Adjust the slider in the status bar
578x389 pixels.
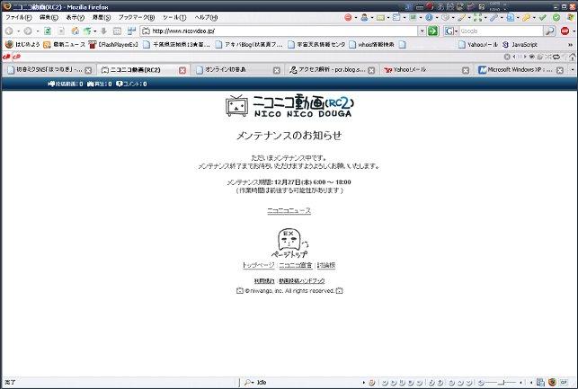click(x=501, y=383)
